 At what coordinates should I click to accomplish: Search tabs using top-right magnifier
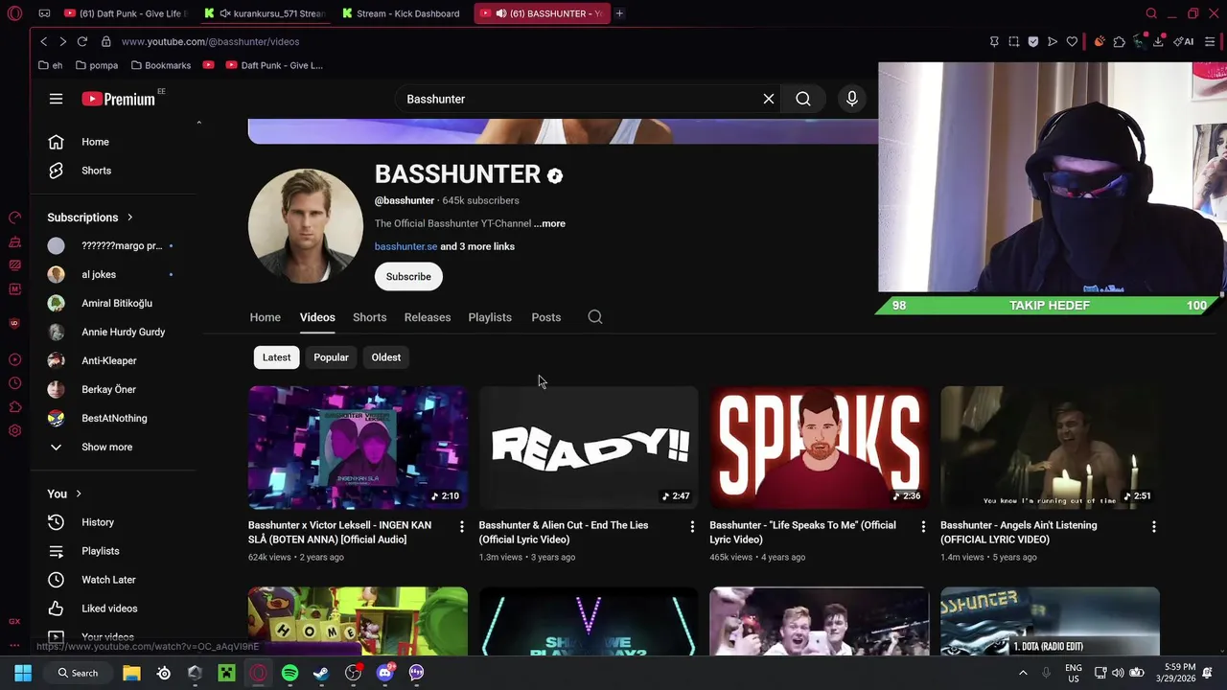pyautogui.click(x=1151, y=13)
